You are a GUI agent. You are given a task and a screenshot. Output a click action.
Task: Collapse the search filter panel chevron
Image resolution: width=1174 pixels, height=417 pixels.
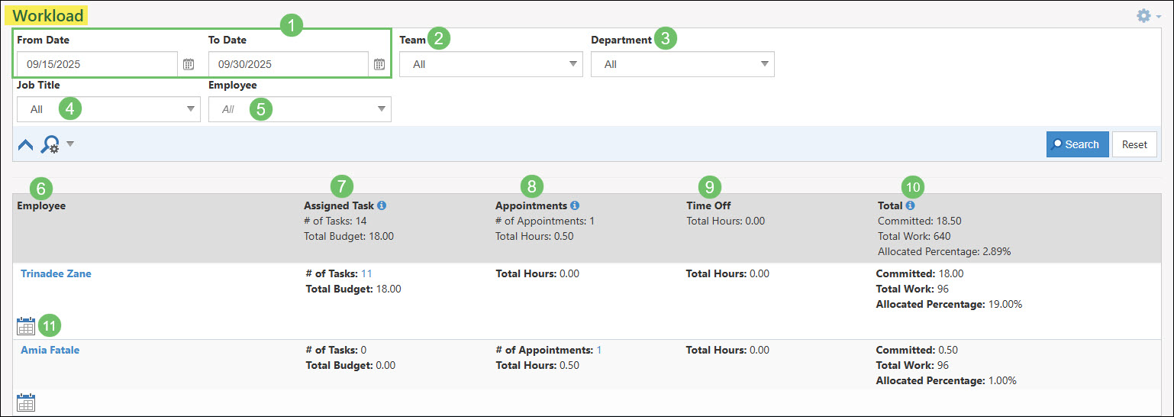[x=25, y=144]
